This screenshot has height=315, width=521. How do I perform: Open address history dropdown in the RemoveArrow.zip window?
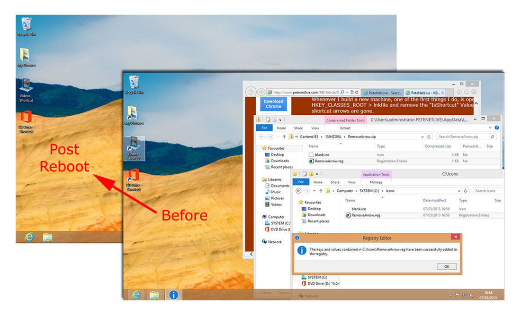point(422,136)
